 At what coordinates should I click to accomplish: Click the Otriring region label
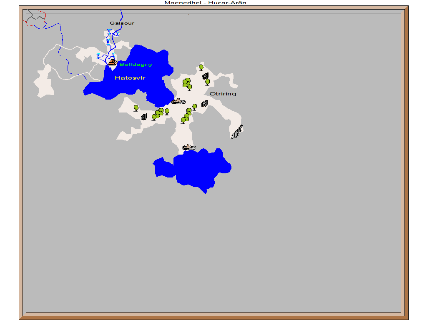click(223, 94)
